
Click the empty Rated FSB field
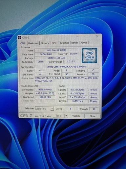click(45, 101)
